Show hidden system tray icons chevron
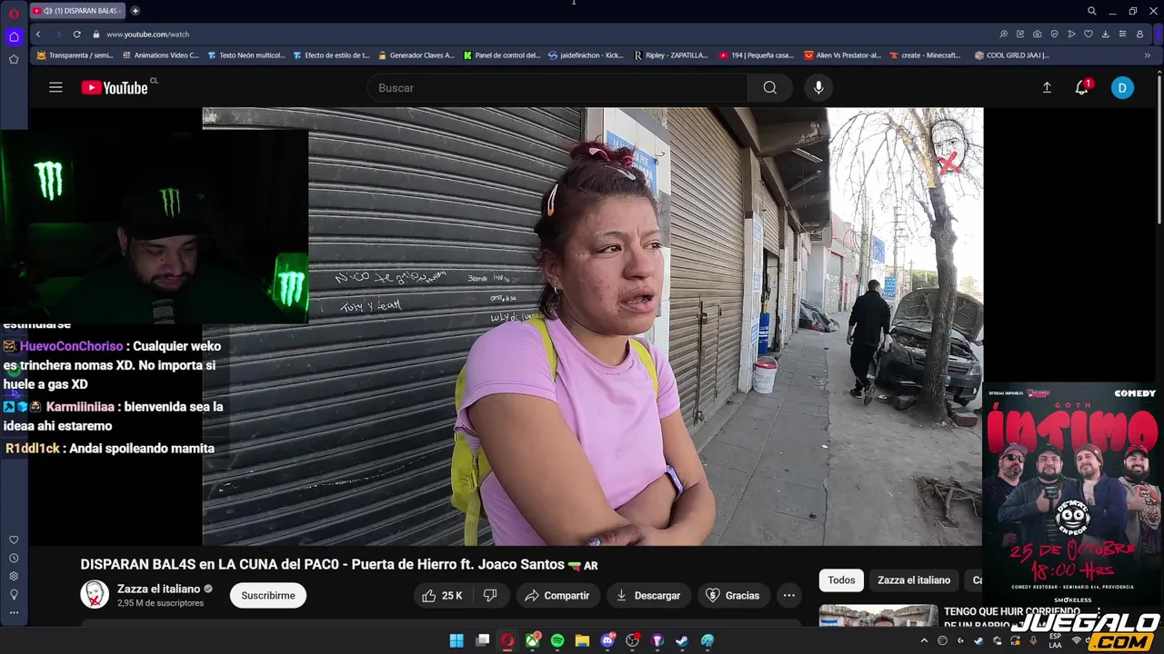This screenshot has width=1164, height=654. tap(924, 640)
